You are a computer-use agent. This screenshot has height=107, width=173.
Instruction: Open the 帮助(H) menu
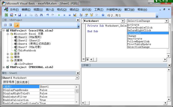(x=142, y=10)
